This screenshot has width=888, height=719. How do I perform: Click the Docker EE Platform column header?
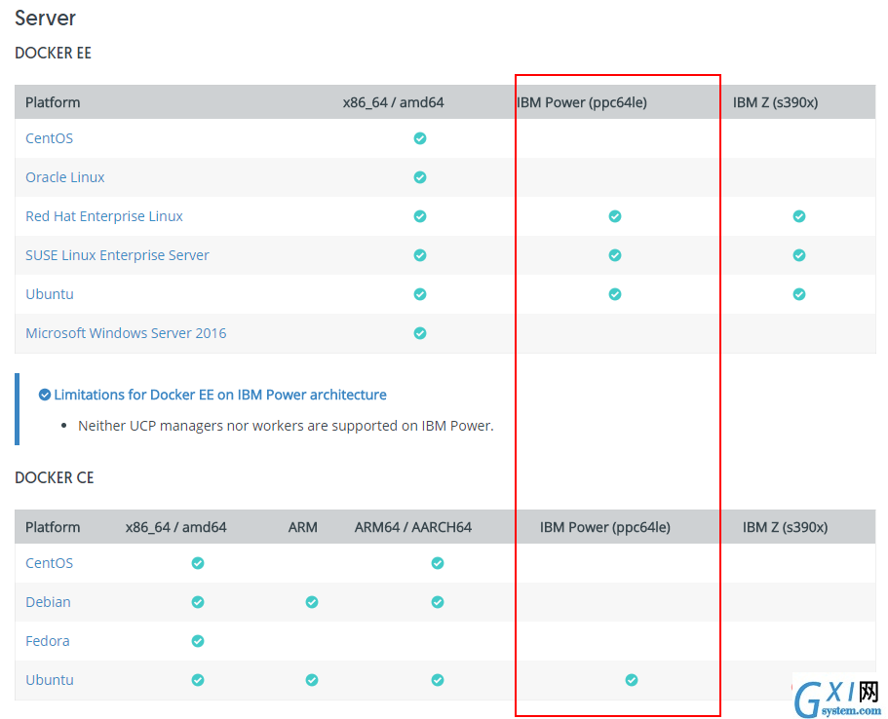tap(53, 102)
